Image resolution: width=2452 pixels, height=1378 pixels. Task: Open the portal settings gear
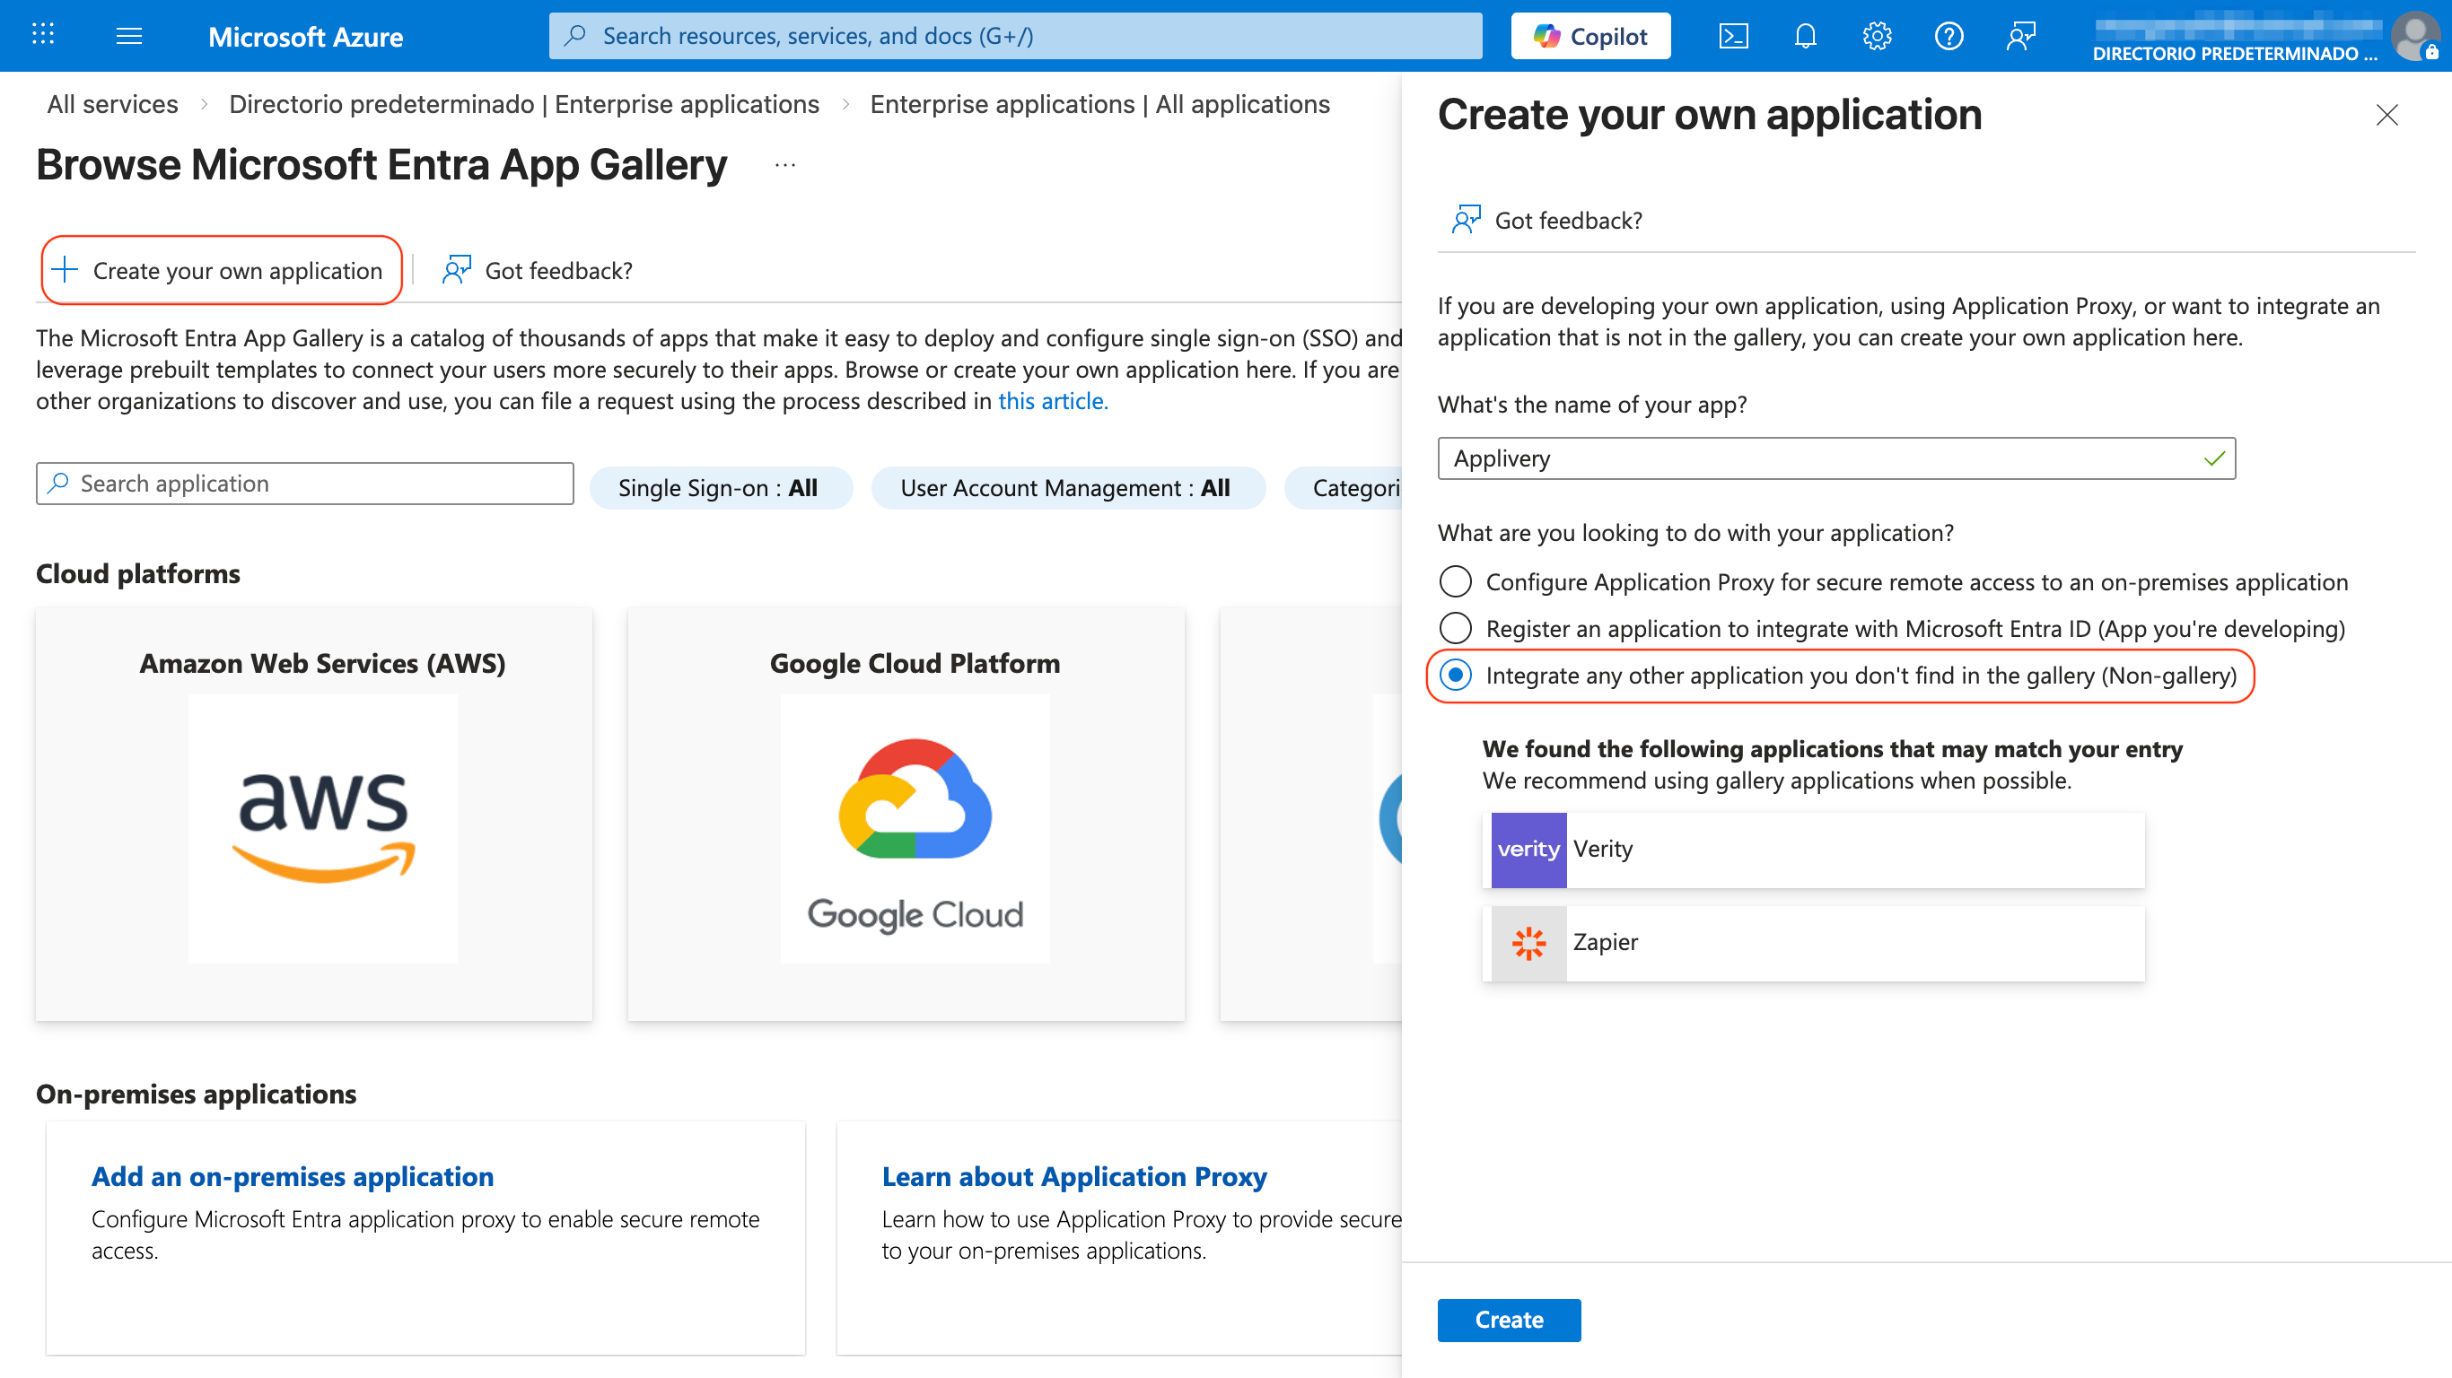(x=1876, y=35)
